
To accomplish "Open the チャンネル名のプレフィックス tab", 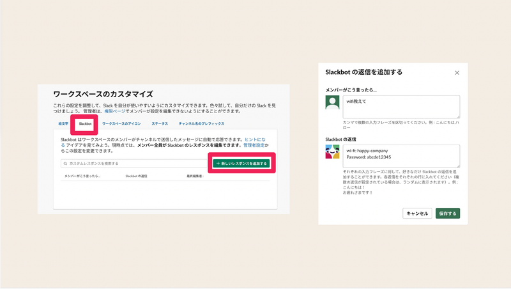I will coord(201,123).
